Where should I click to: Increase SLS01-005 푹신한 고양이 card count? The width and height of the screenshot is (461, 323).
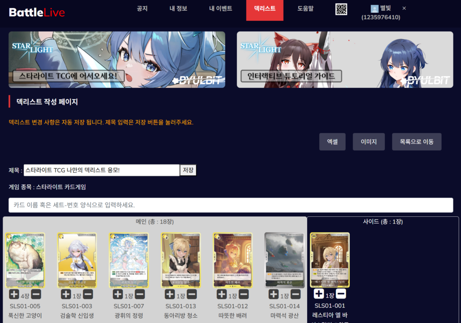[14, 295]
